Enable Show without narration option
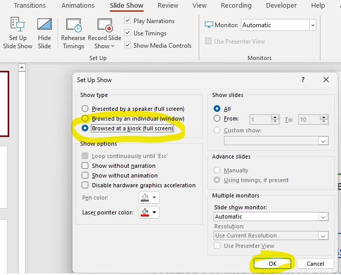This screenshot has height=275, width=341. (85, 166)
